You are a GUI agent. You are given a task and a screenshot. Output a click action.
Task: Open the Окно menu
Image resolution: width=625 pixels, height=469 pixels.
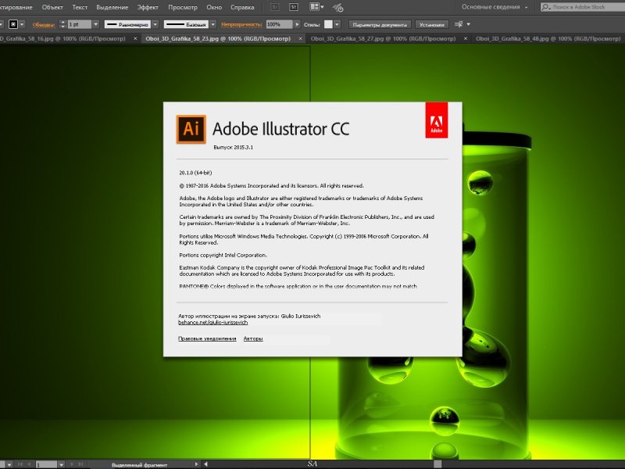point(214,7)
